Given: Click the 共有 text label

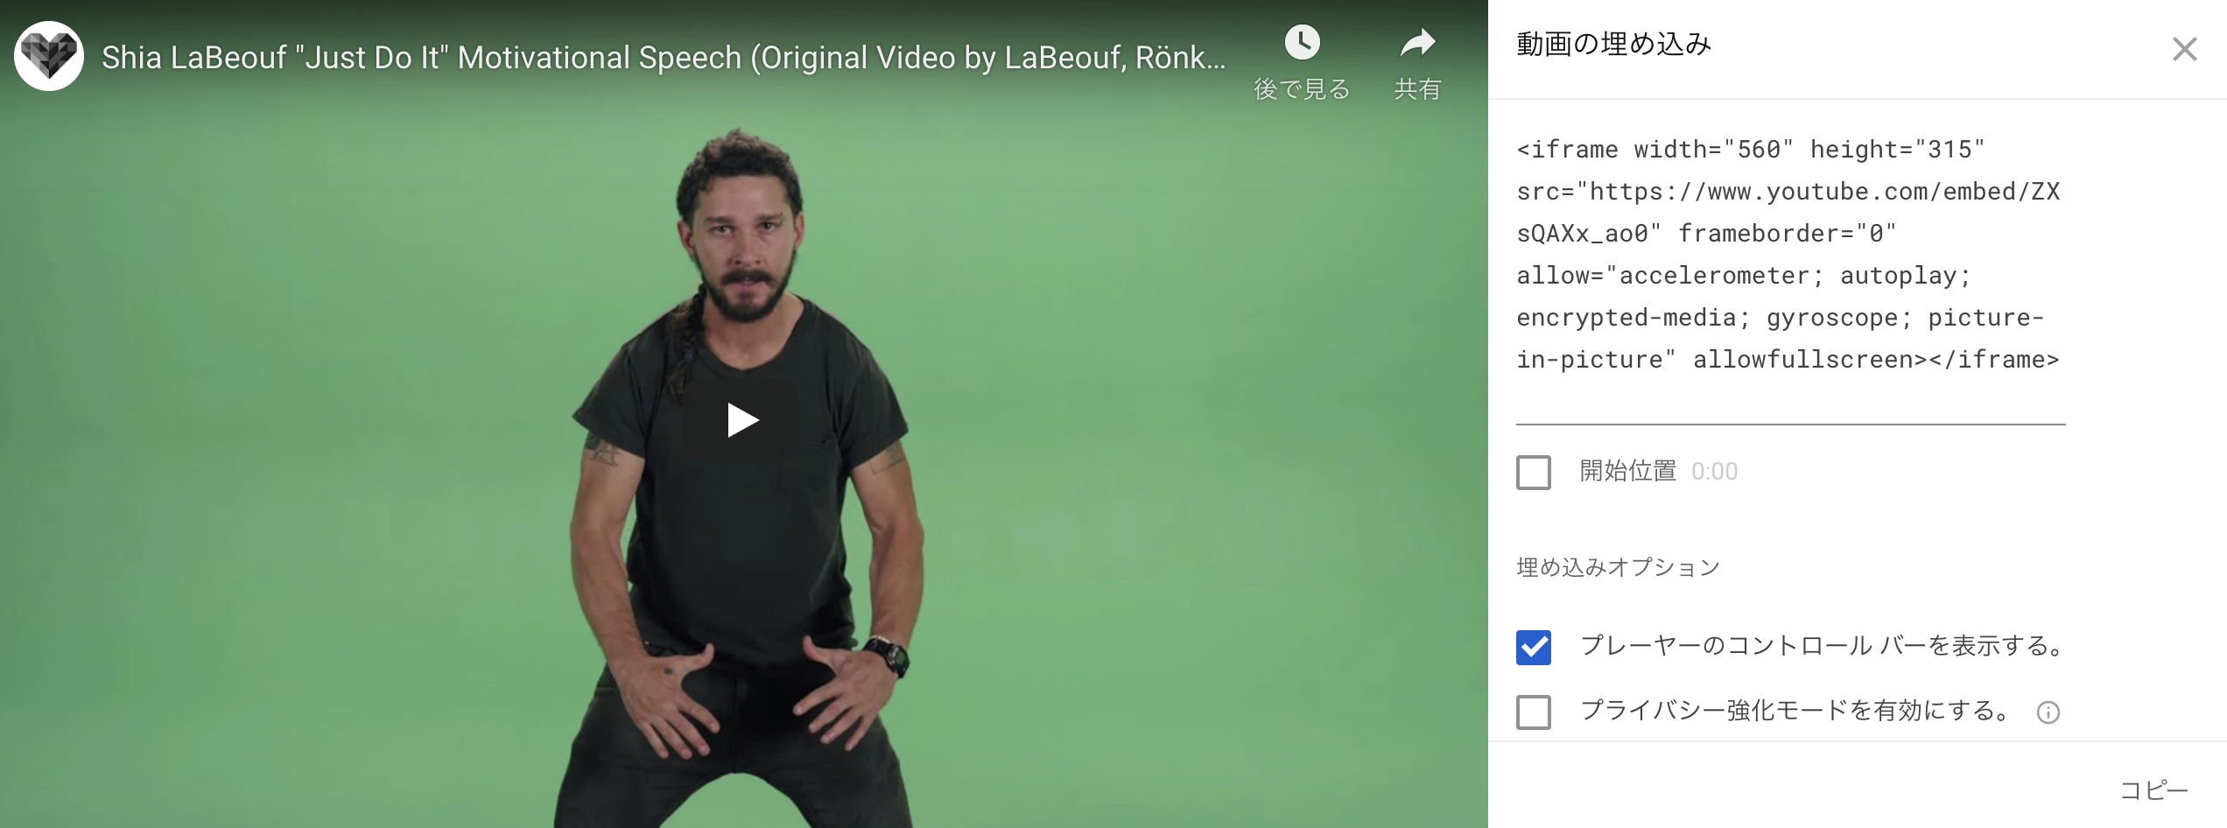Looking at the screenshot, I should [1417, 89].
